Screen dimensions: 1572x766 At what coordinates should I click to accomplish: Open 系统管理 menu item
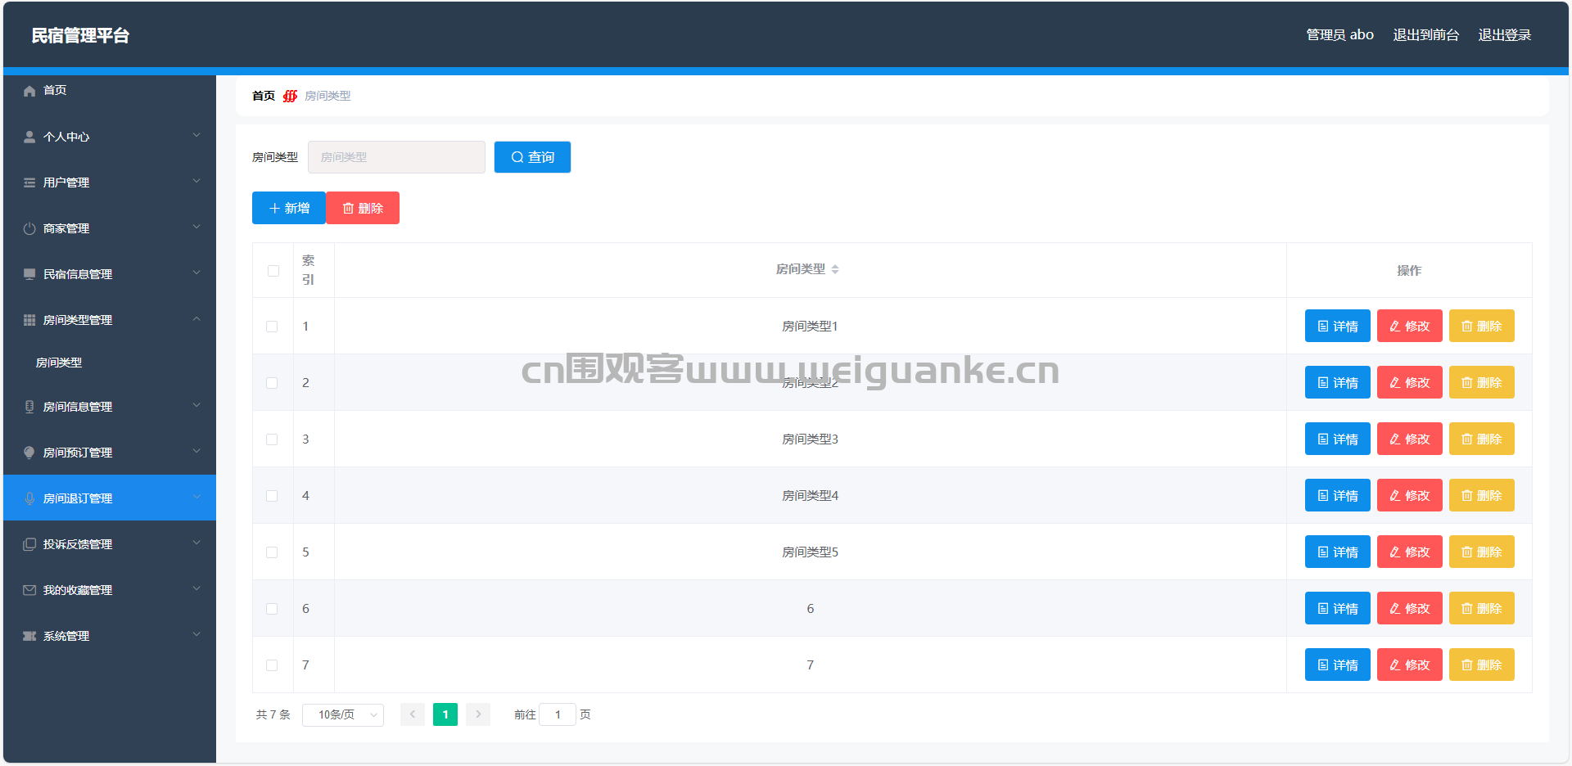[110, 635]
